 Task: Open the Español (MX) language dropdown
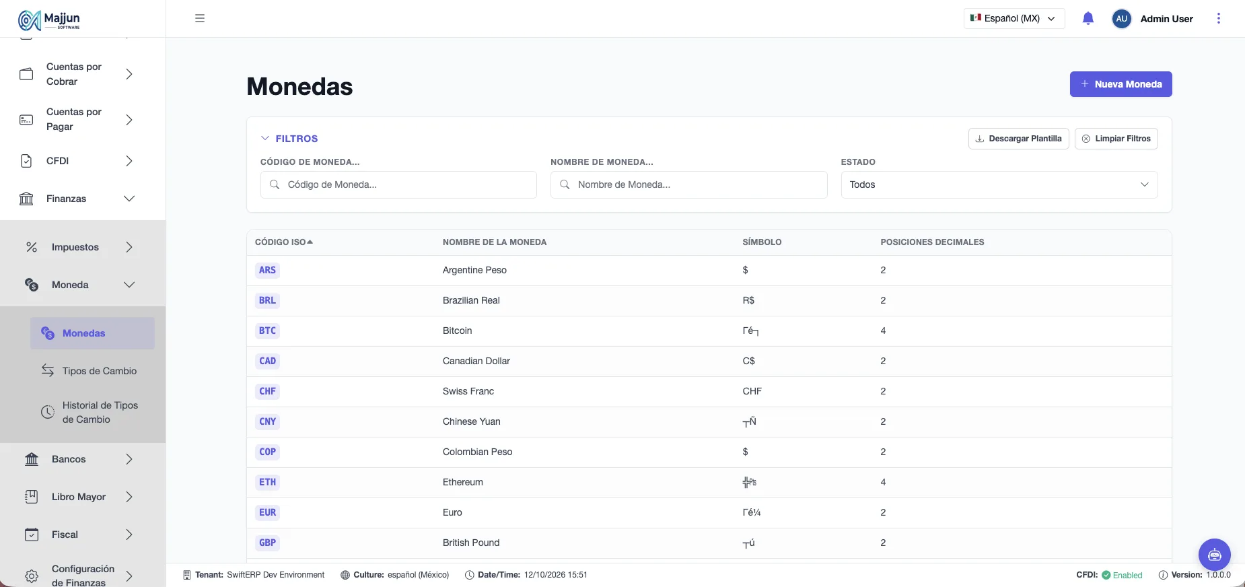[1014, 18]
